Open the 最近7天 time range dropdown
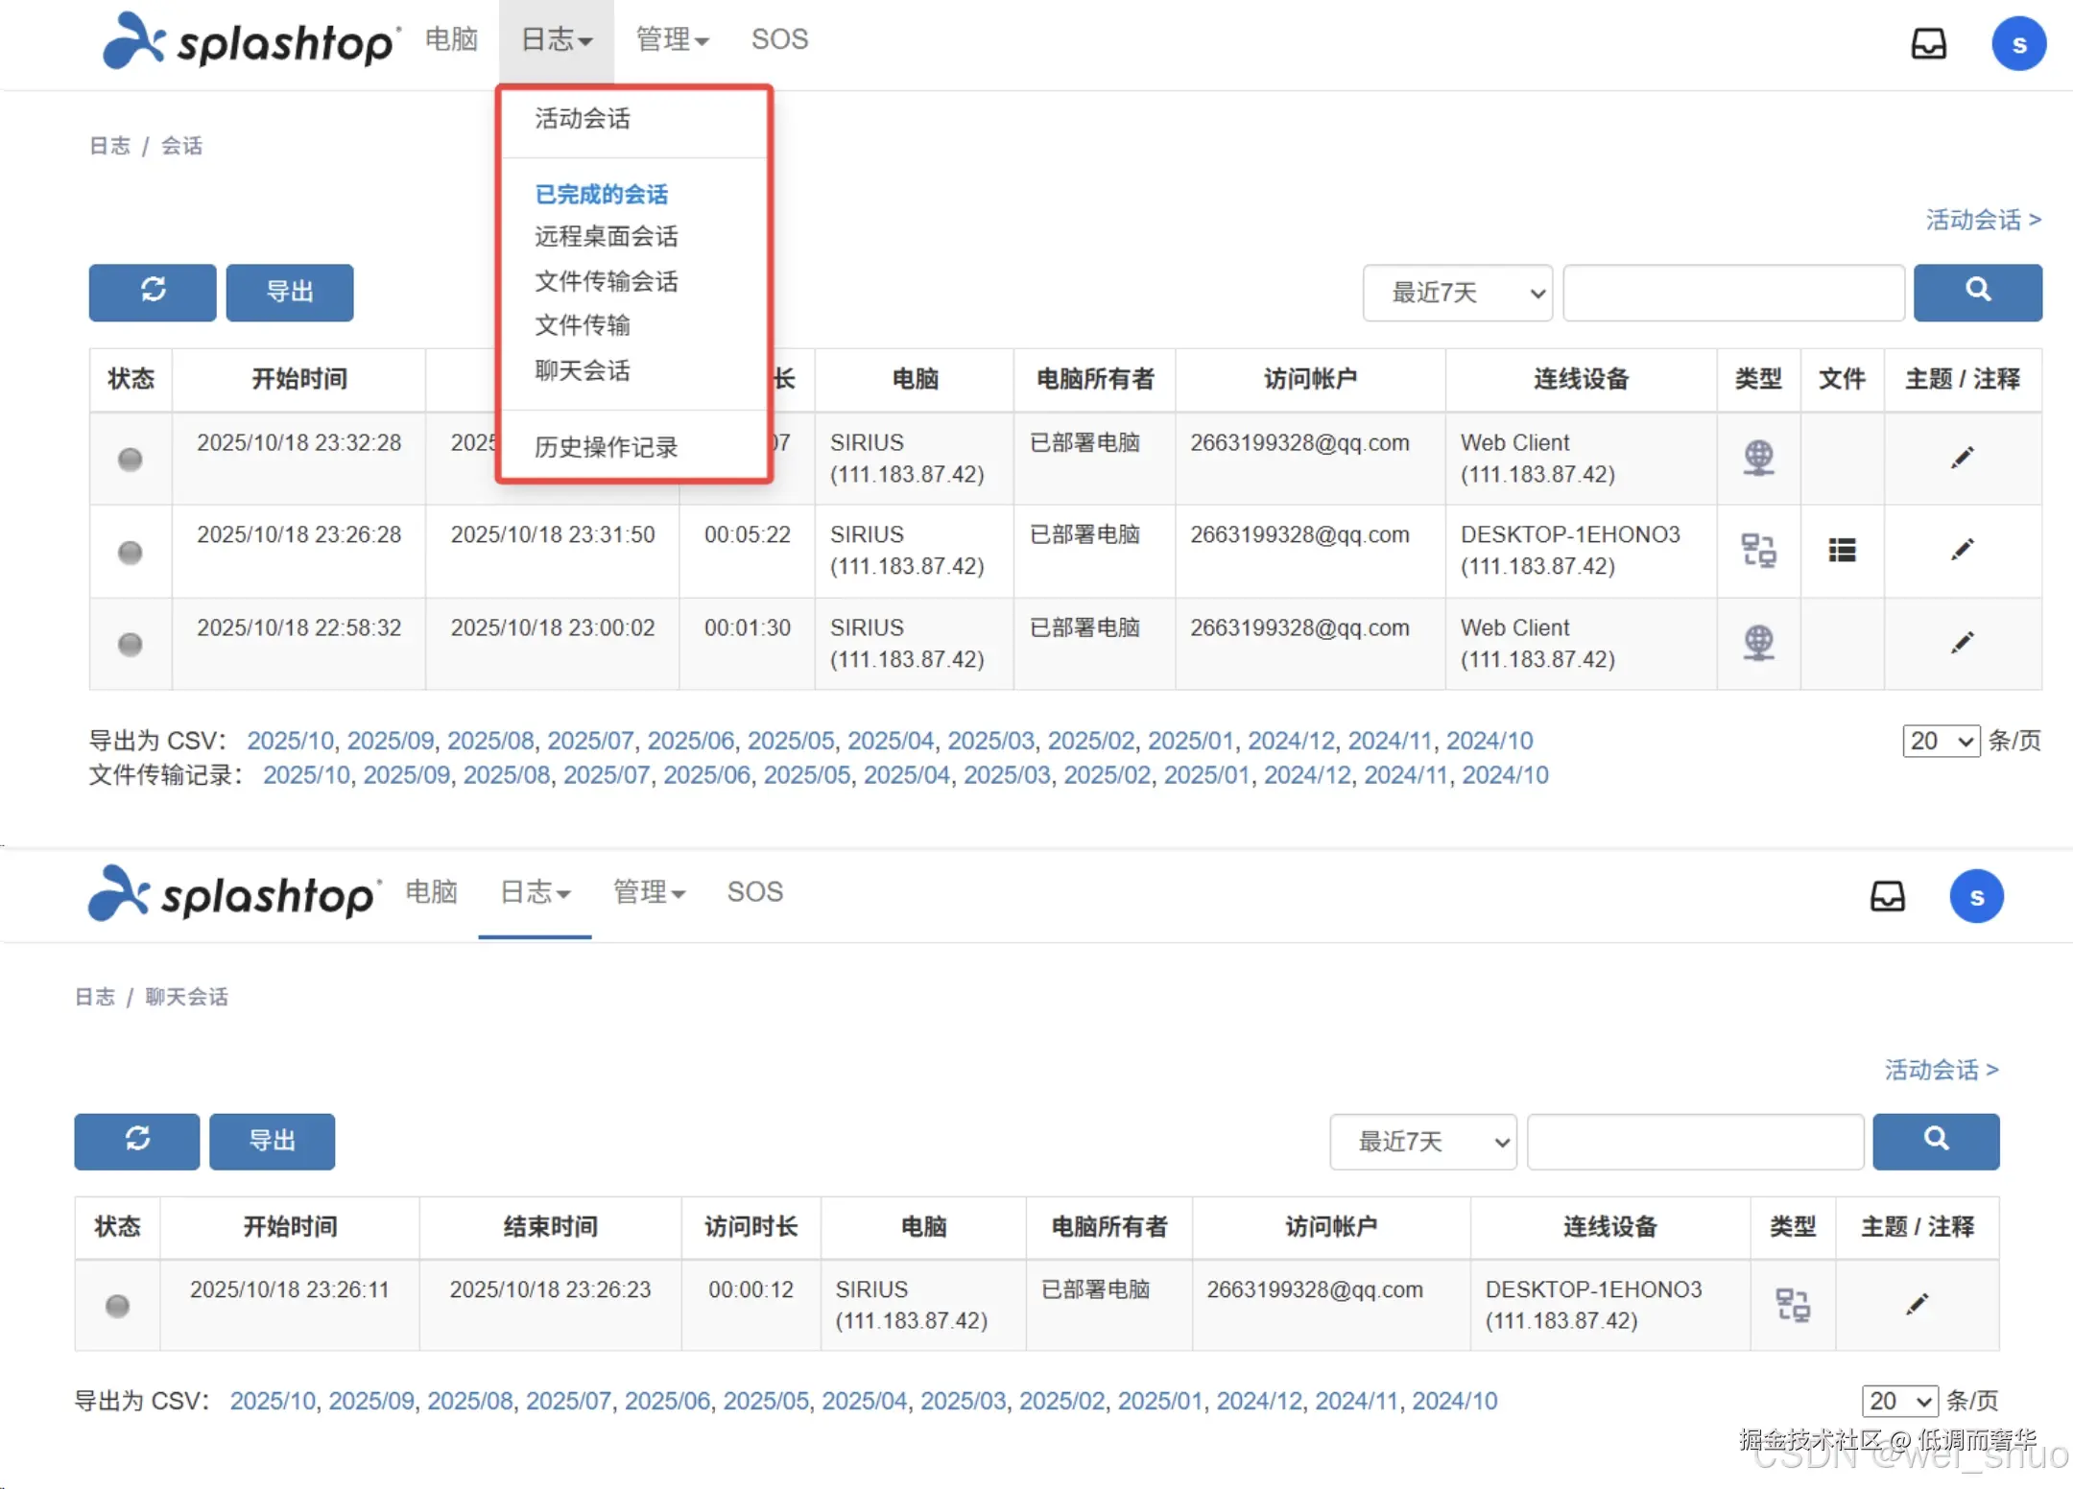The height and width of the screenshot is (1489, 2073). [1456, 293]
